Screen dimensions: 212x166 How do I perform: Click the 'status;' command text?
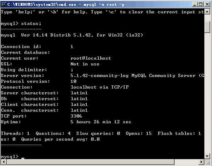(31, 24)
